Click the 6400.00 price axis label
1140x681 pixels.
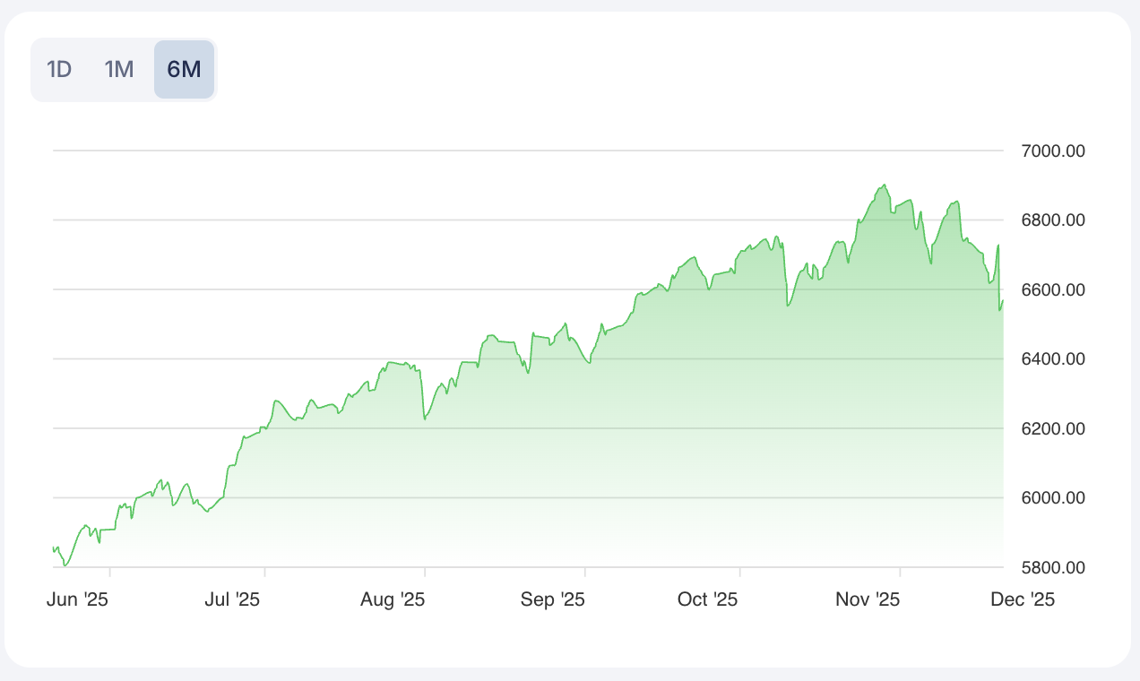pyautogui.click(x=1053, y=359)
